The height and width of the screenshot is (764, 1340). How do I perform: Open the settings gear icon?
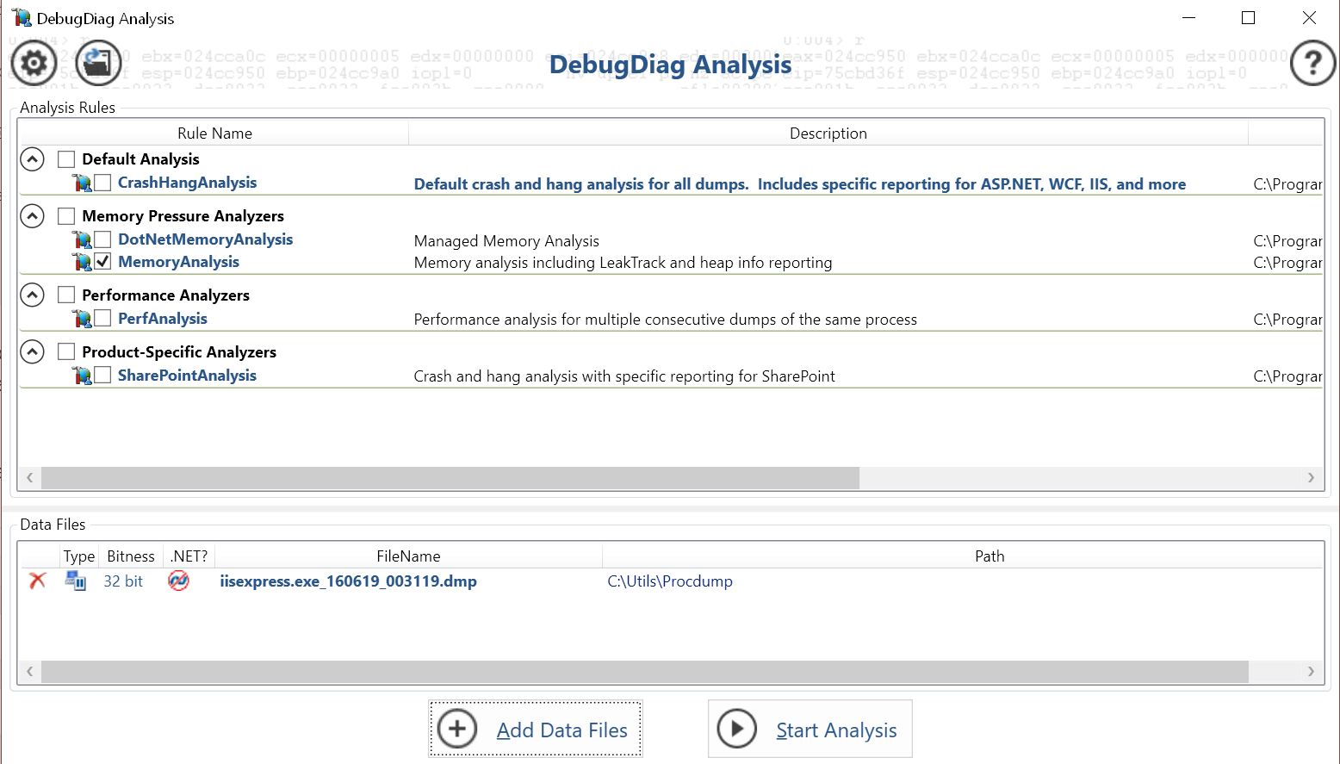34,63
